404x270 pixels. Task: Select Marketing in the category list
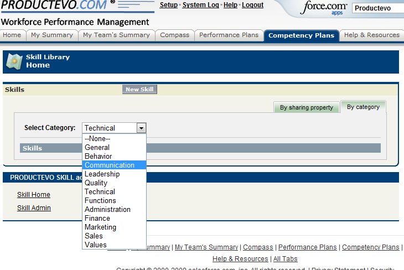pyautogui.click(x=114, y=227)
